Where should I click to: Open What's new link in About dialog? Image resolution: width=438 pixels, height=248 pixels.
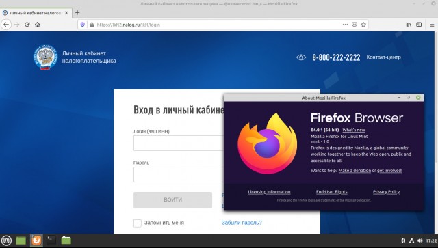point(354,130)
